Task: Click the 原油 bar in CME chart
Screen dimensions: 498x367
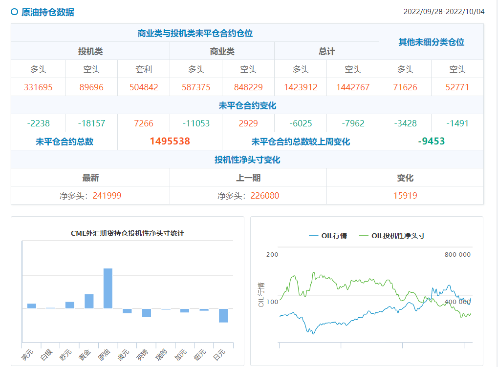Action: [x=108, y=288]
